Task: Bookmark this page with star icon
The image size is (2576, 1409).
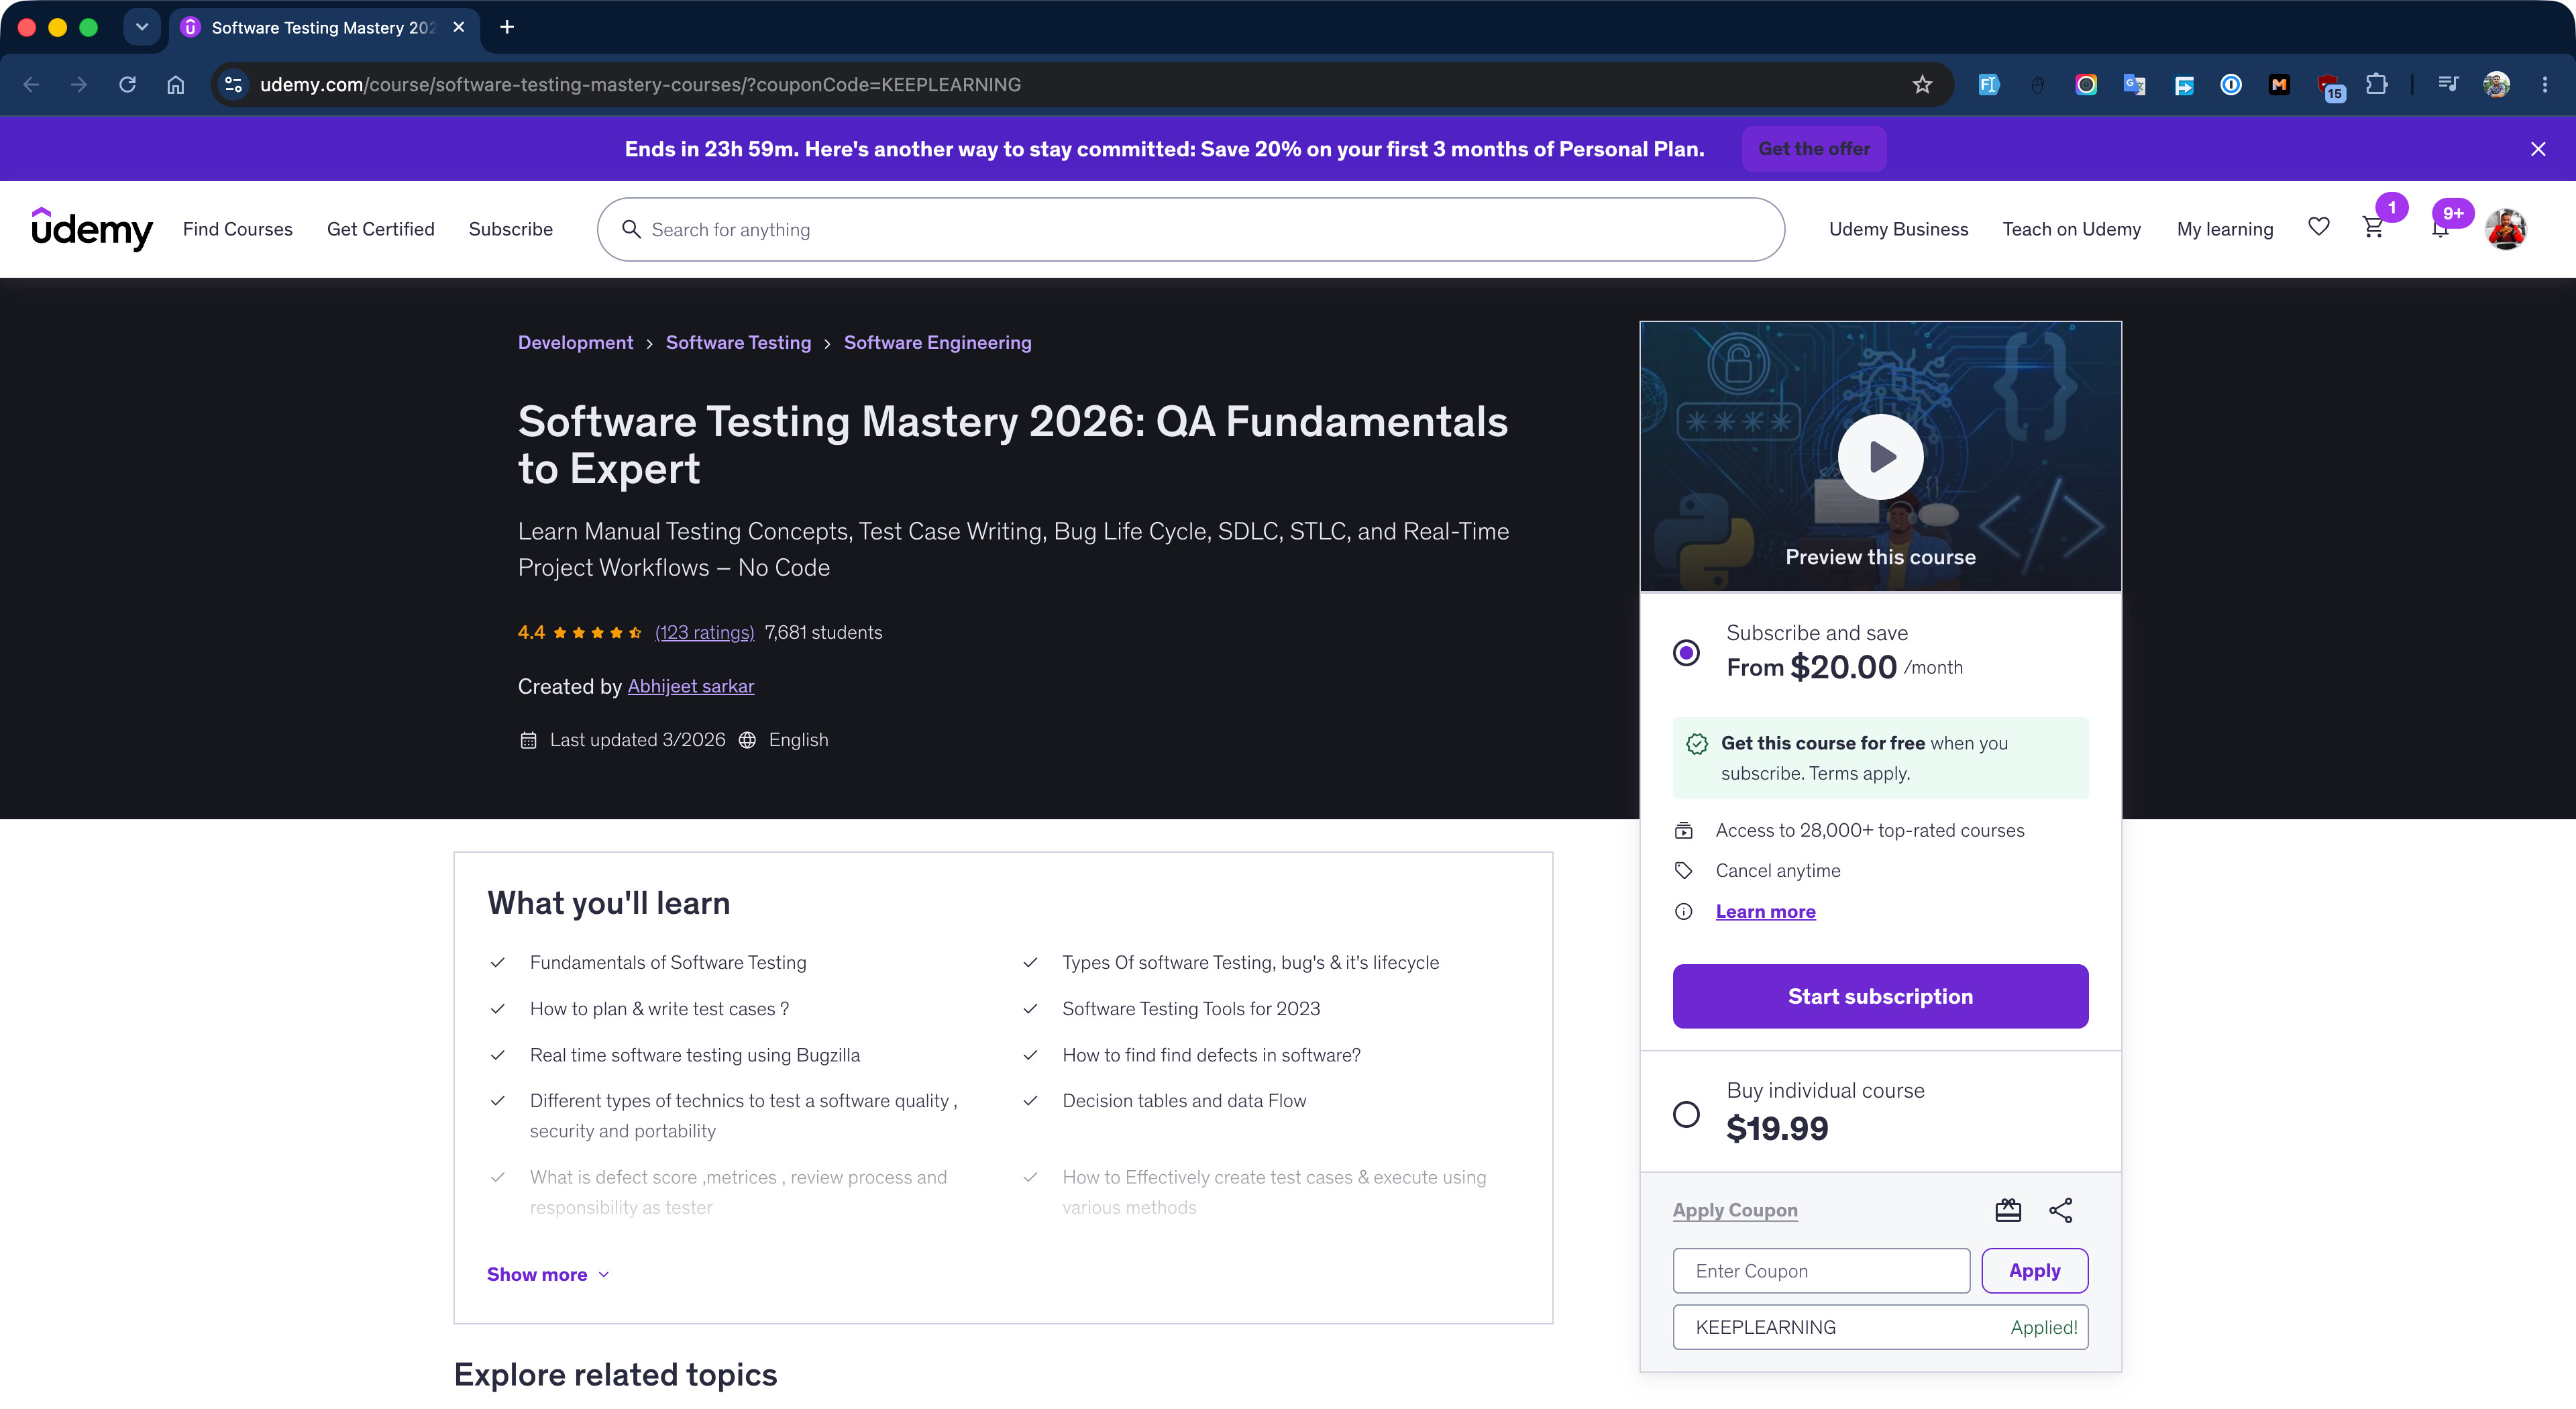Action: [1922, 85]
